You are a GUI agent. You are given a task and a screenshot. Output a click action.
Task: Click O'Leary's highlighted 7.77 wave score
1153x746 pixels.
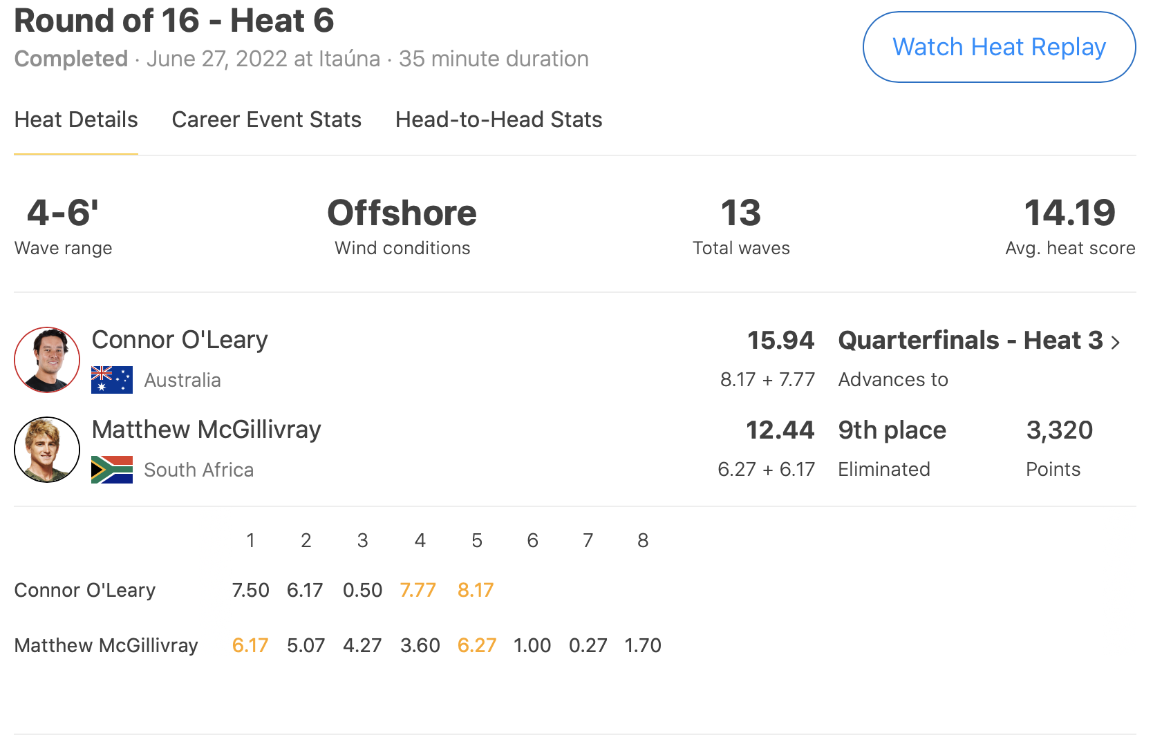(x=418, y=590)
